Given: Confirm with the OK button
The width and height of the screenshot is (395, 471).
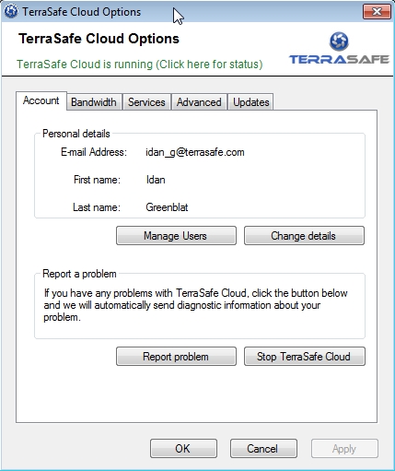Looking at the screenshot, I should [183, 449].
